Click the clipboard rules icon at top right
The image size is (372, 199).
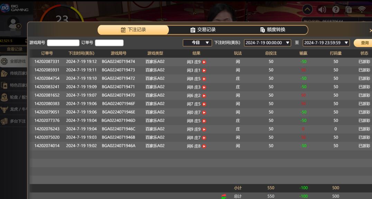349,10
